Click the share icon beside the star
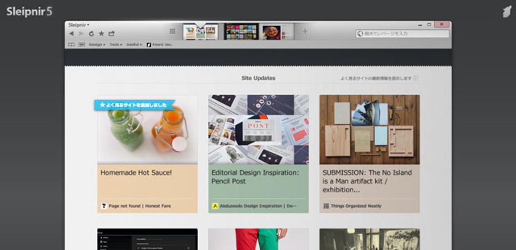516x250 pixels. click(111, 33)
